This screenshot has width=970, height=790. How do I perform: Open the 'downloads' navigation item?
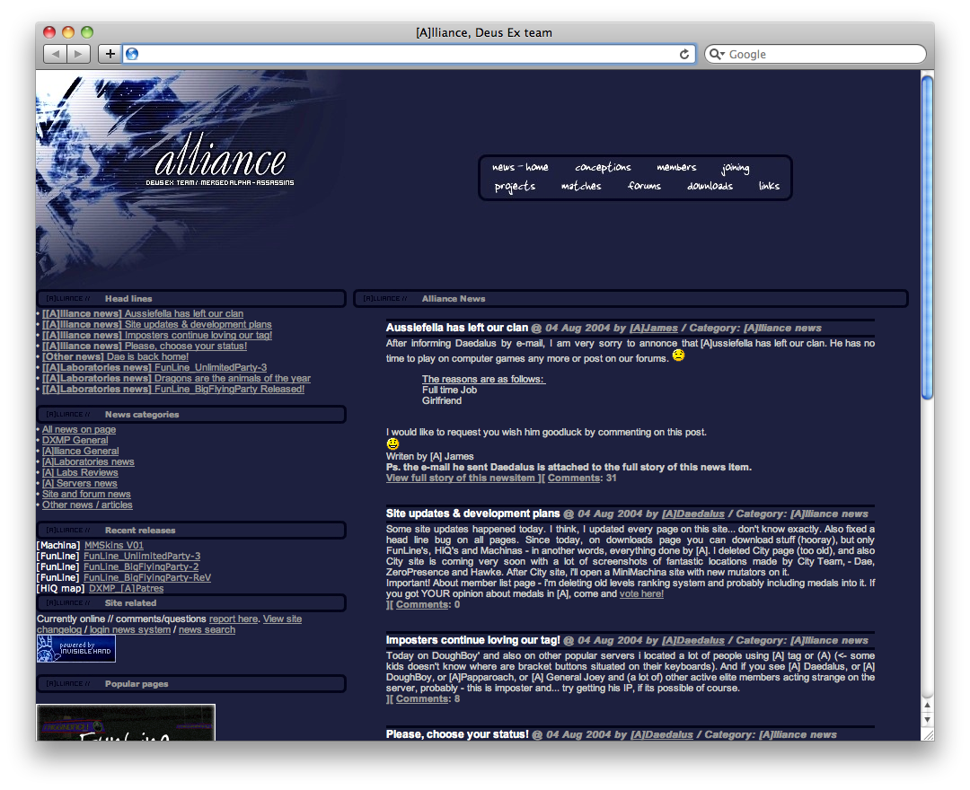[710, 186]
